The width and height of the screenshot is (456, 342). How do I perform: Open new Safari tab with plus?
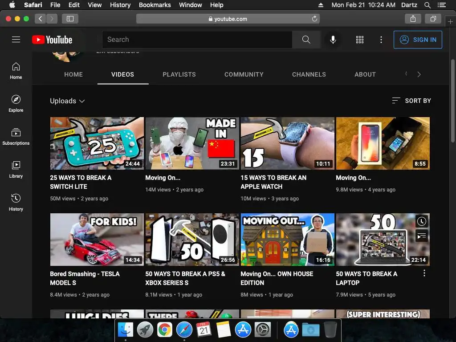pyautogui.click(x=450, y=21)
